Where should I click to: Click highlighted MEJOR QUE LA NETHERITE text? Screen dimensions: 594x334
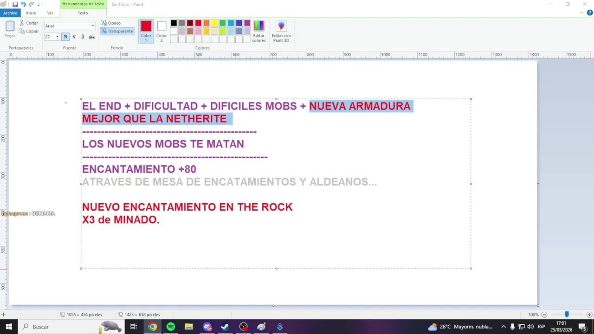pos(154,119)
